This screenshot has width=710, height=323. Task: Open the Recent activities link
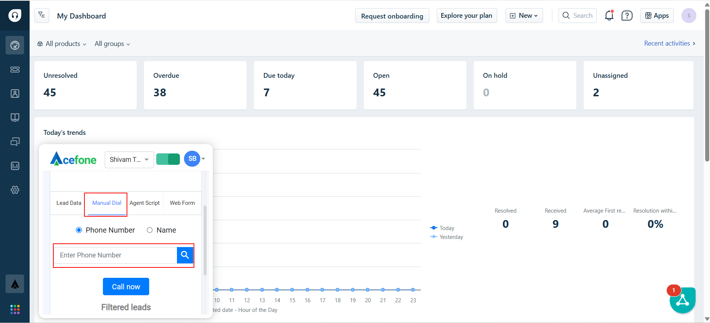click(x=670, y=43)
